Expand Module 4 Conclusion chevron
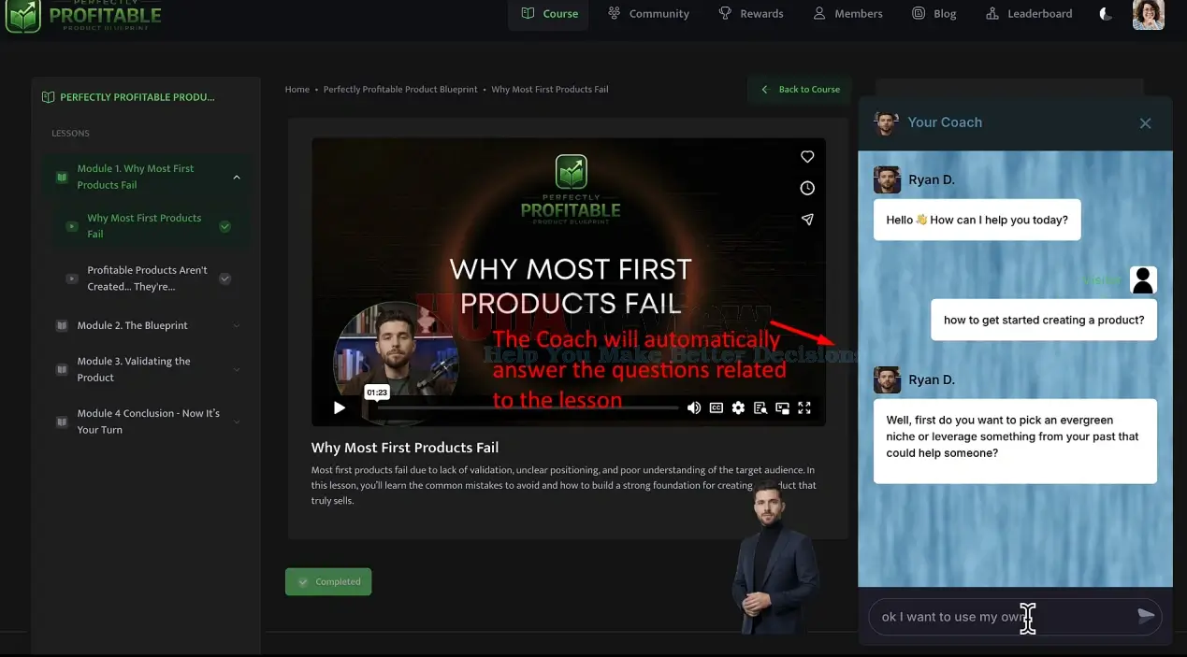 [236, 421]
